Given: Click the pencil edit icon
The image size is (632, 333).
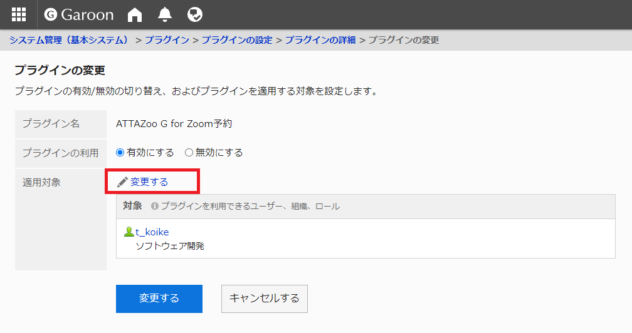Looking at the screenshot, I should tap(122, 182).
